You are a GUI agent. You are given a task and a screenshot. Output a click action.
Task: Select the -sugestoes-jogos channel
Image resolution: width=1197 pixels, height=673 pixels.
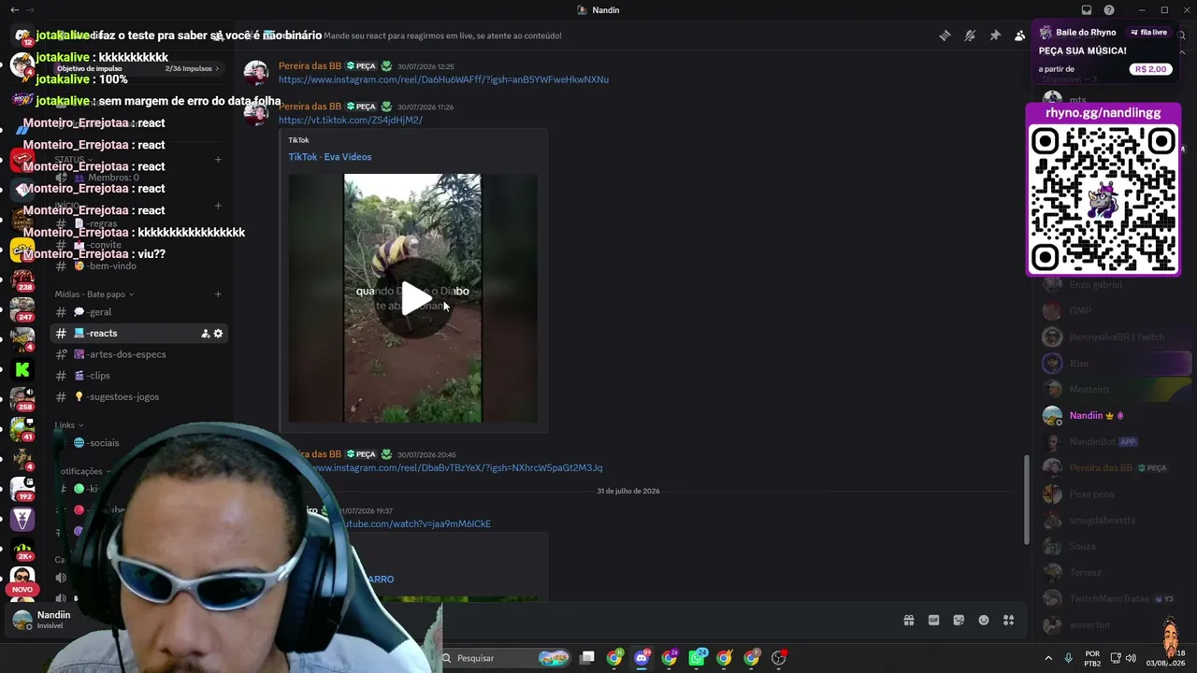click(138, 397)
